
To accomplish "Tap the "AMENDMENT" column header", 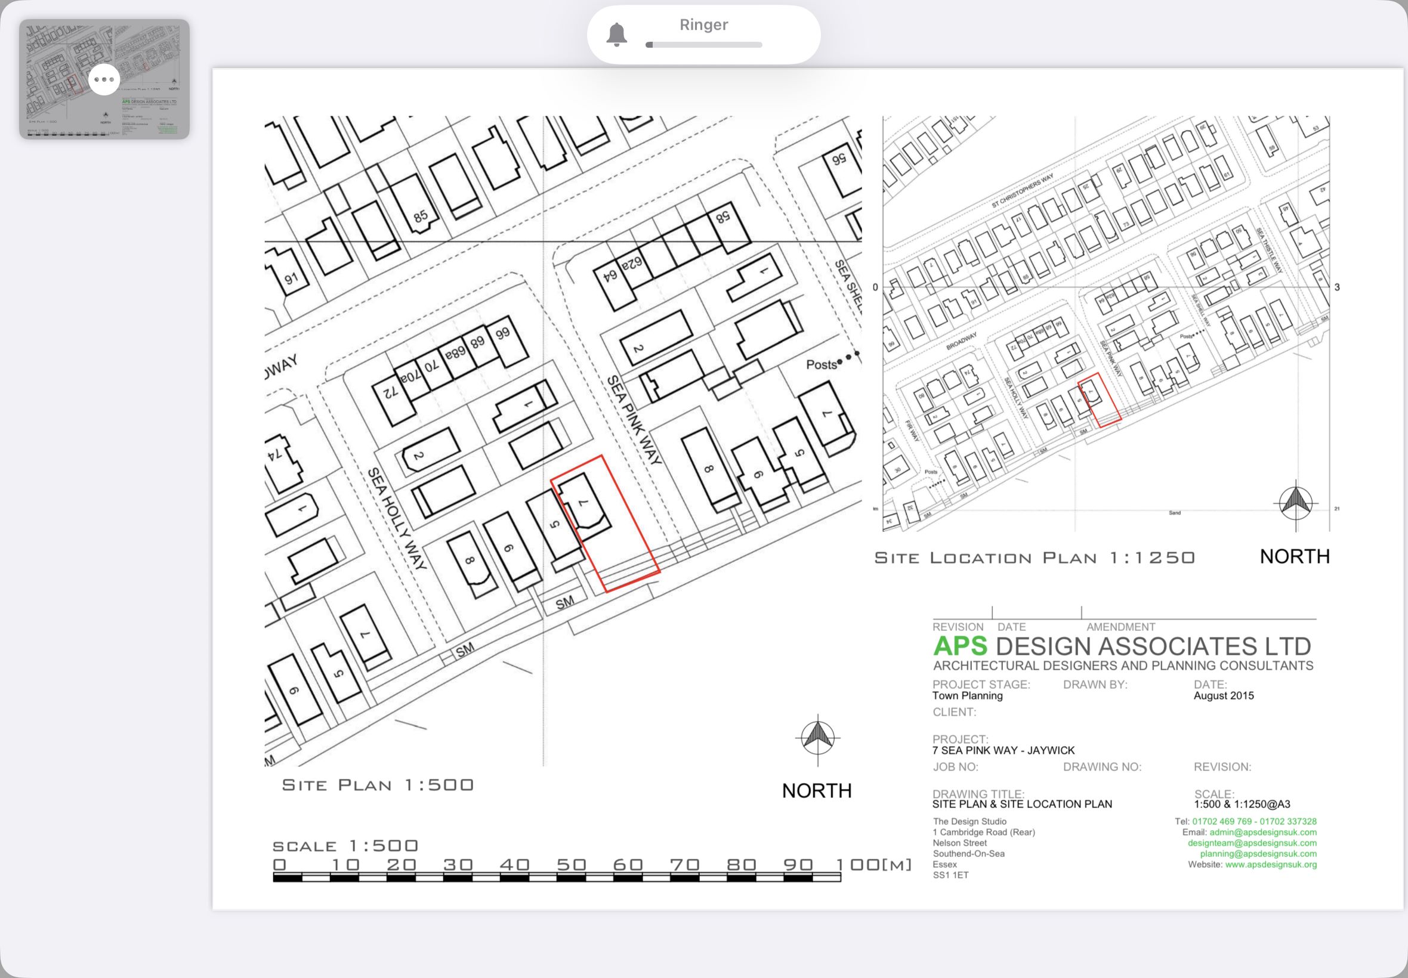I will (x=1121, y=627).
